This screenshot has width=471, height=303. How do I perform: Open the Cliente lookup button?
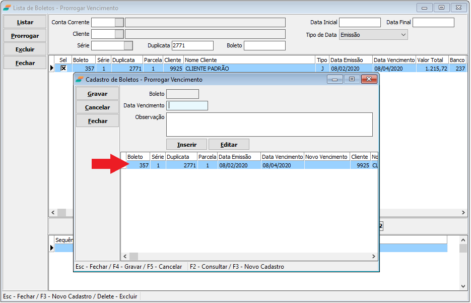pos(119,34)
